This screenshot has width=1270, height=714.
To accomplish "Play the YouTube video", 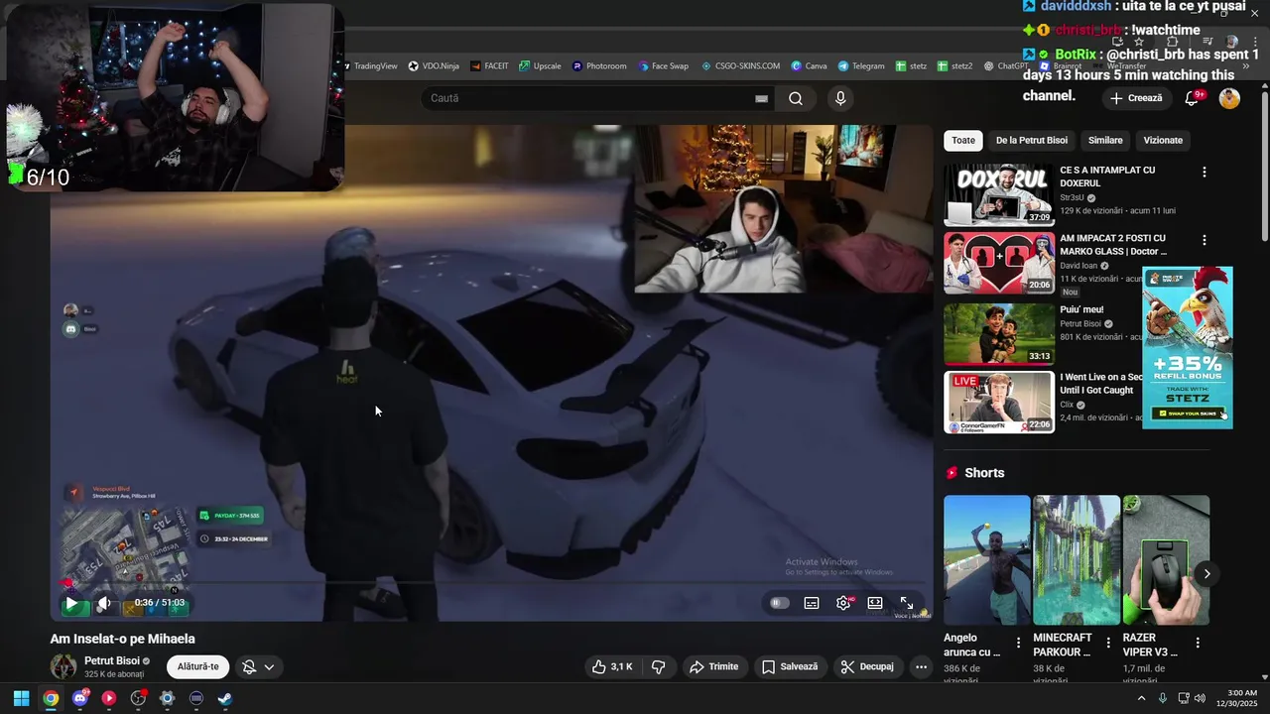I will [71, 603].
